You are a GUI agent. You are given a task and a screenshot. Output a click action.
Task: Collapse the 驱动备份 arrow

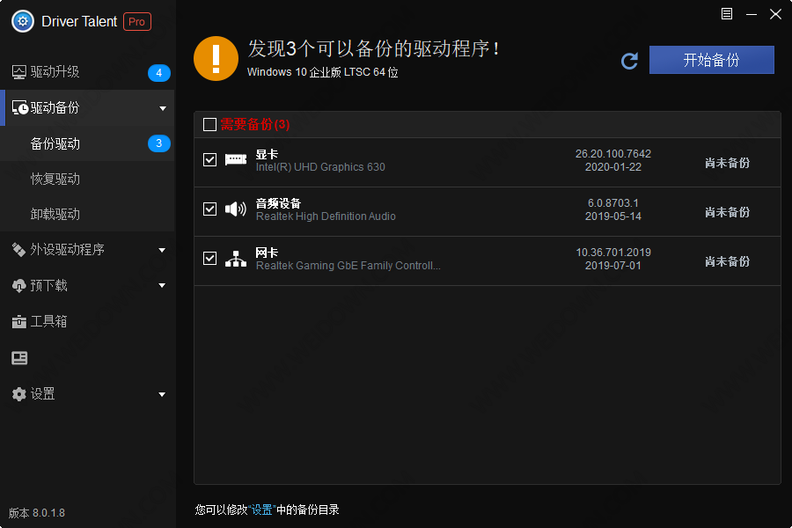click(x=163, y=108)
